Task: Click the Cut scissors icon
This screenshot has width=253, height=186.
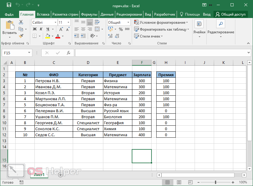Action: pos(21,22)
